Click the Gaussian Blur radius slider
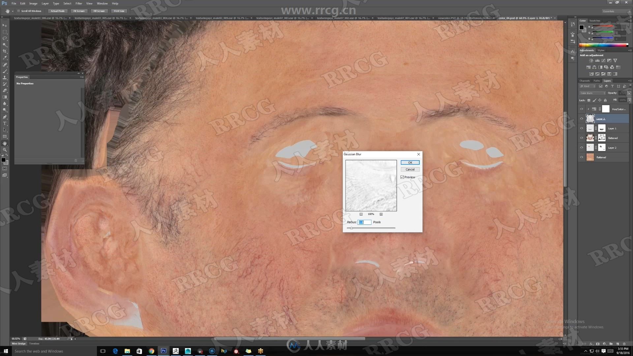633x356 pixels. (x=371, y=228)
